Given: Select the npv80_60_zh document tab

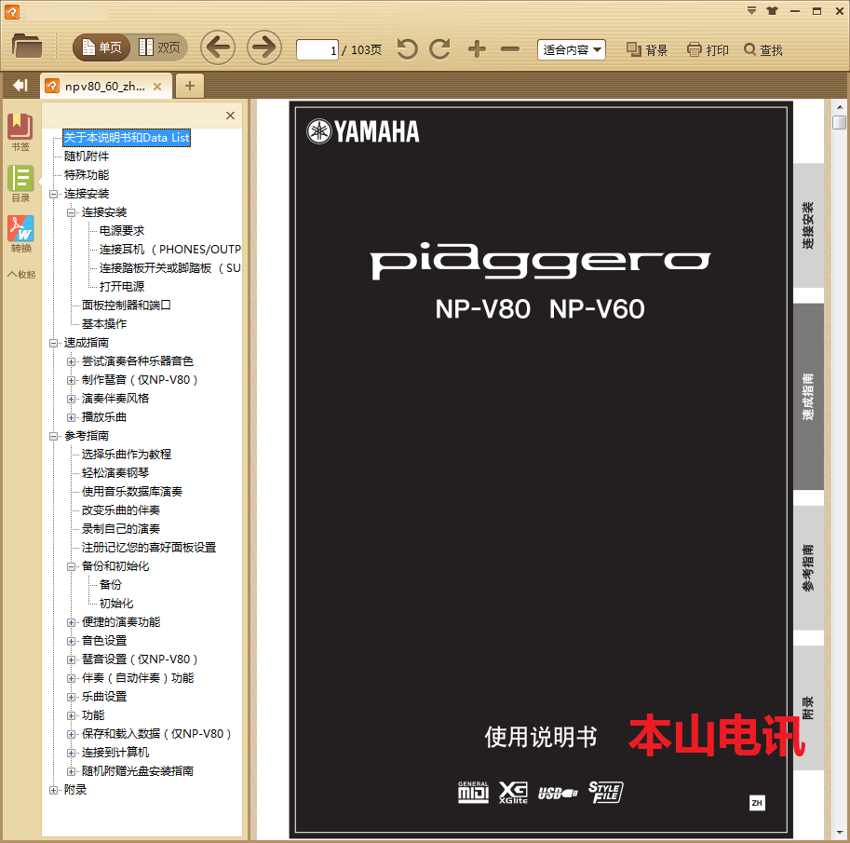Looking at the screenshot, I should coord(104,87).
